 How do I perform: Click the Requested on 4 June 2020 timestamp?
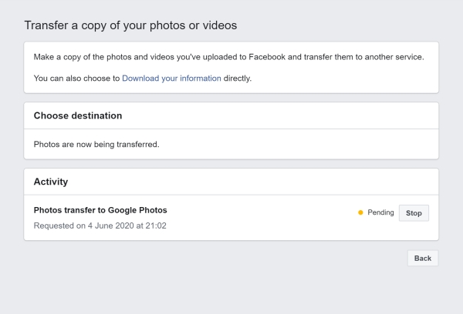point(100,226)
